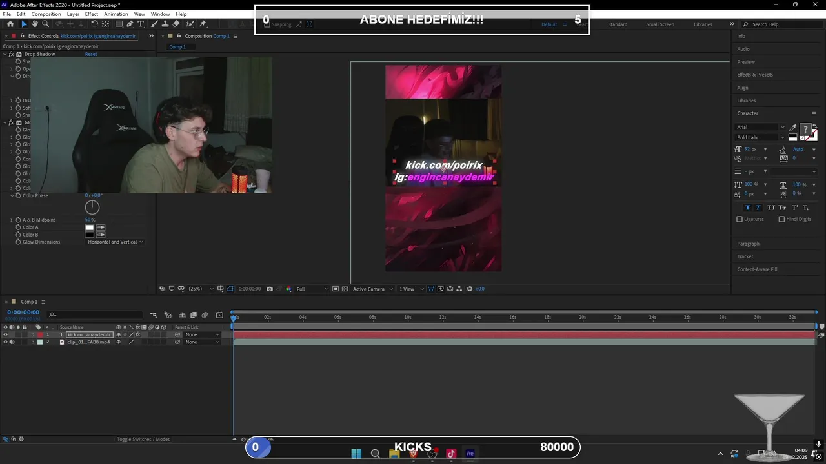Select the Clone Stamp tool
Viewport: 826px width, 464px height.
[165, 24]
